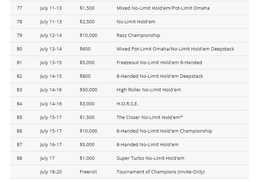Click the $800 buy-in cell
258x182 pixels.
(x=85, y=76)
